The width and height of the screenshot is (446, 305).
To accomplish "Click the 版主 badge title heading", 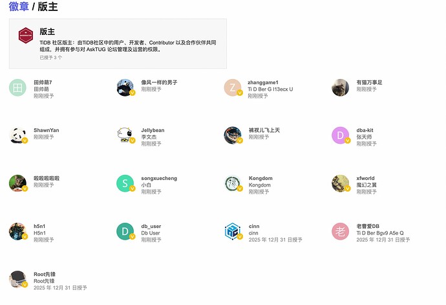I will 47,31.
